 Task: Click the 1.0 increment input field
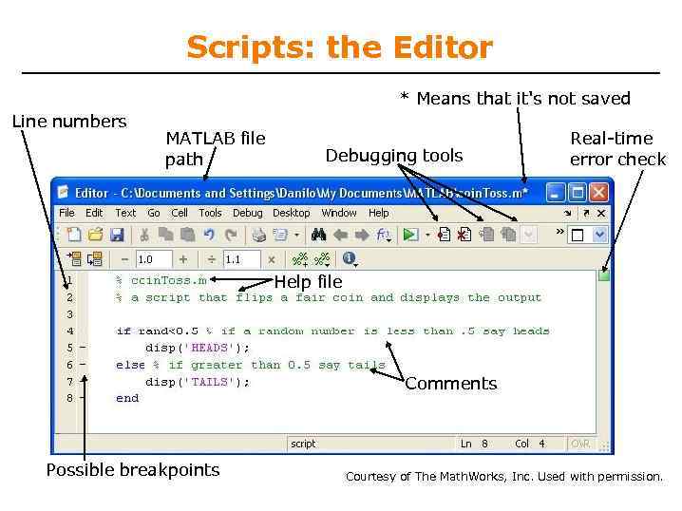click(154, 259)
